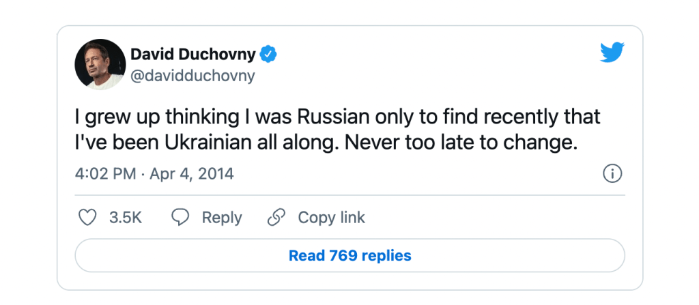Click the blue verified badge
Viewport: 699px width, 305px height.
pos(270,54)
